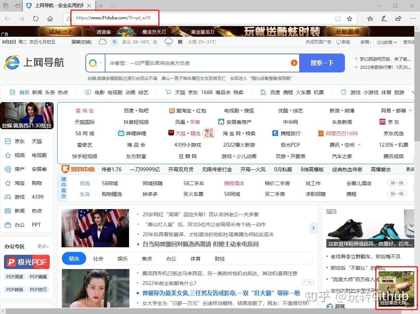Screen dimensions: 420x314
Task: Click the TV icon next to 电影 in navigation
Action: tap(87, 92)
